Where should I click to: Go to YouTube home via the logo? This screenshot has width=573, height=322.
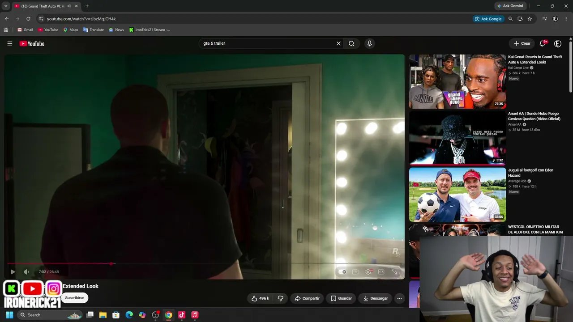[32, 43]
